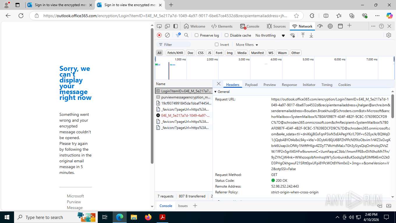Refresh the browser page
This screenshot has height=223, width=396.
click(21, 16)
